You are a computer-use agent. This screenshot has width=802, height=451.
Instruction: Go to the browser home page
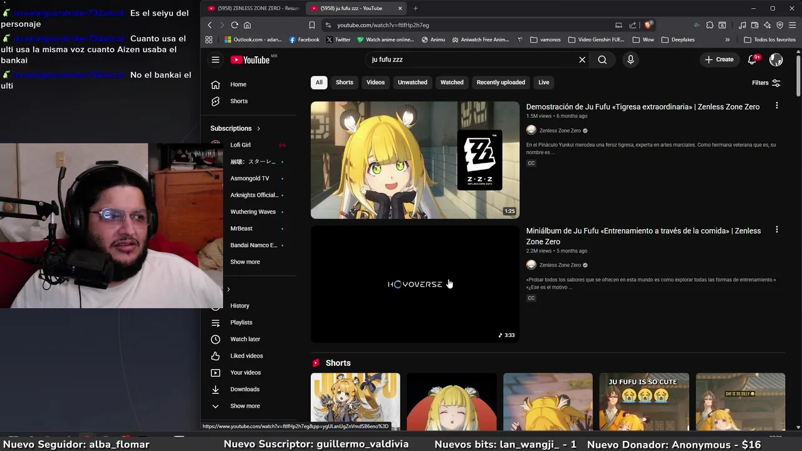[x=247, y=25]
